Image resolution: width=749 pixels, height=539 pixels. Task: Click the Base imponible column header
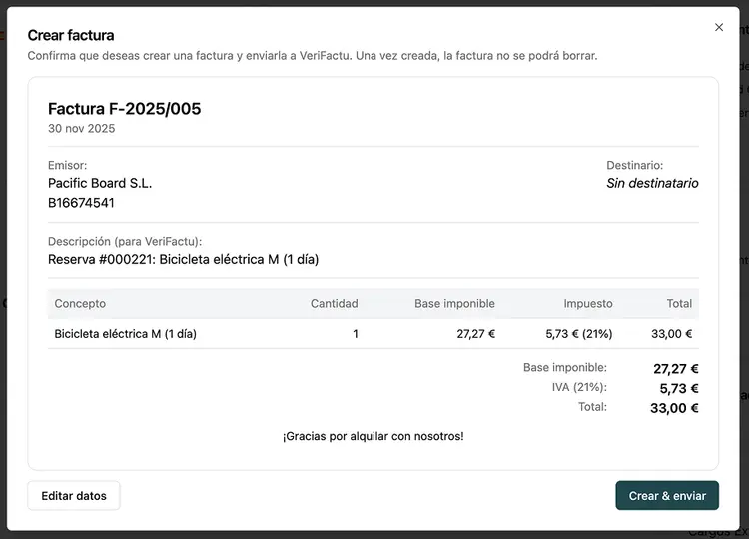point(454,303)
